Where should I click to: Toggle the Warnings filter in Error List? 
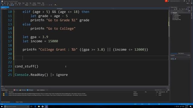(23, 90)
